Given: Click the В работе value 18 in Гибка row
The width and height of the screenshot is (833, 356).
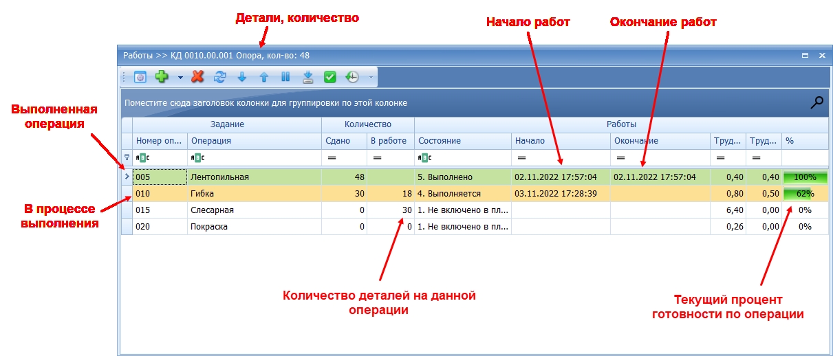Looking at the screenshot, I should [391, 194].
